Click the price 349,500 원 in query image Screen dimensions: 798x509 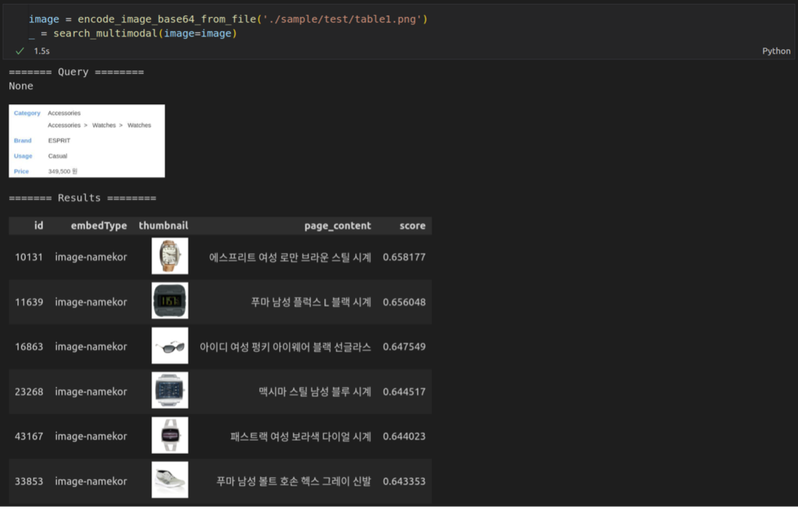(62, 171)
